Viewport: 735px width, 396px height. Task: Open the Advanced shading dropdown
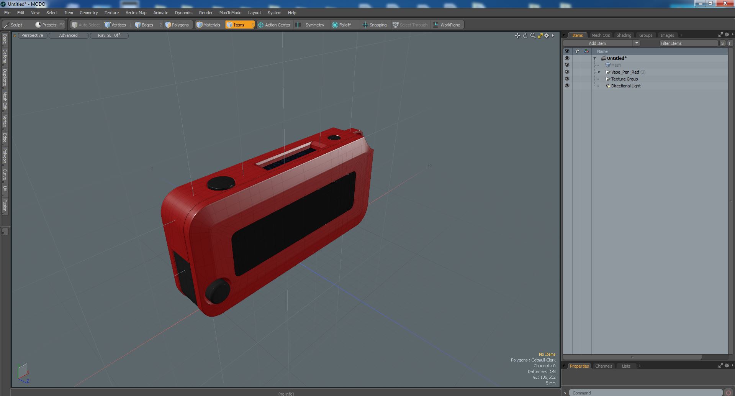pyautogui.click(x=68, y=36)
